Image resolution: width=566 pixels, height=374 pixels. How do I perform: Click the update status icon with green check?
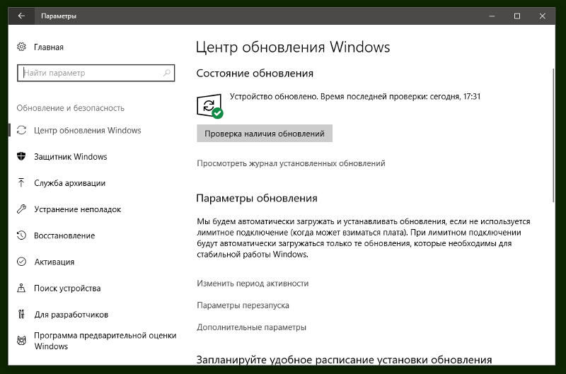209,106
